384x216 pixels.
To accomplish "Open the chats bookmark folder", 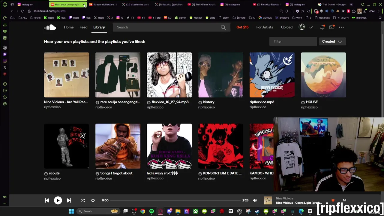I will [35, 18].
